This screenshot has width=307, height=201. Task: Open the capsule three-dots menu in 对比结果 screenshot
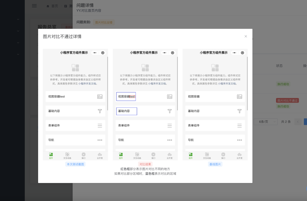pos(165,53)
